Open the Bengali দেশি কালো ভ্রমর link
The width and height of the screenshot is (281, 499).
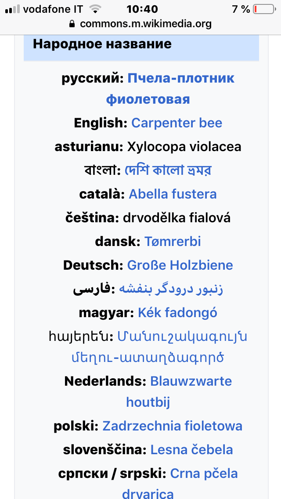(x=168, y=170)
